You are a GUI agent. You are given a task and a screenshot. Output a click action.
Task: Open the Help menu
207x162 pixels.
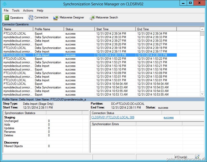40,11
